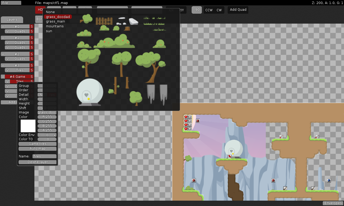Screen dimensions: 344x206
Task: Select group #2 in the Layers list
Action: [x=17, y=54]
